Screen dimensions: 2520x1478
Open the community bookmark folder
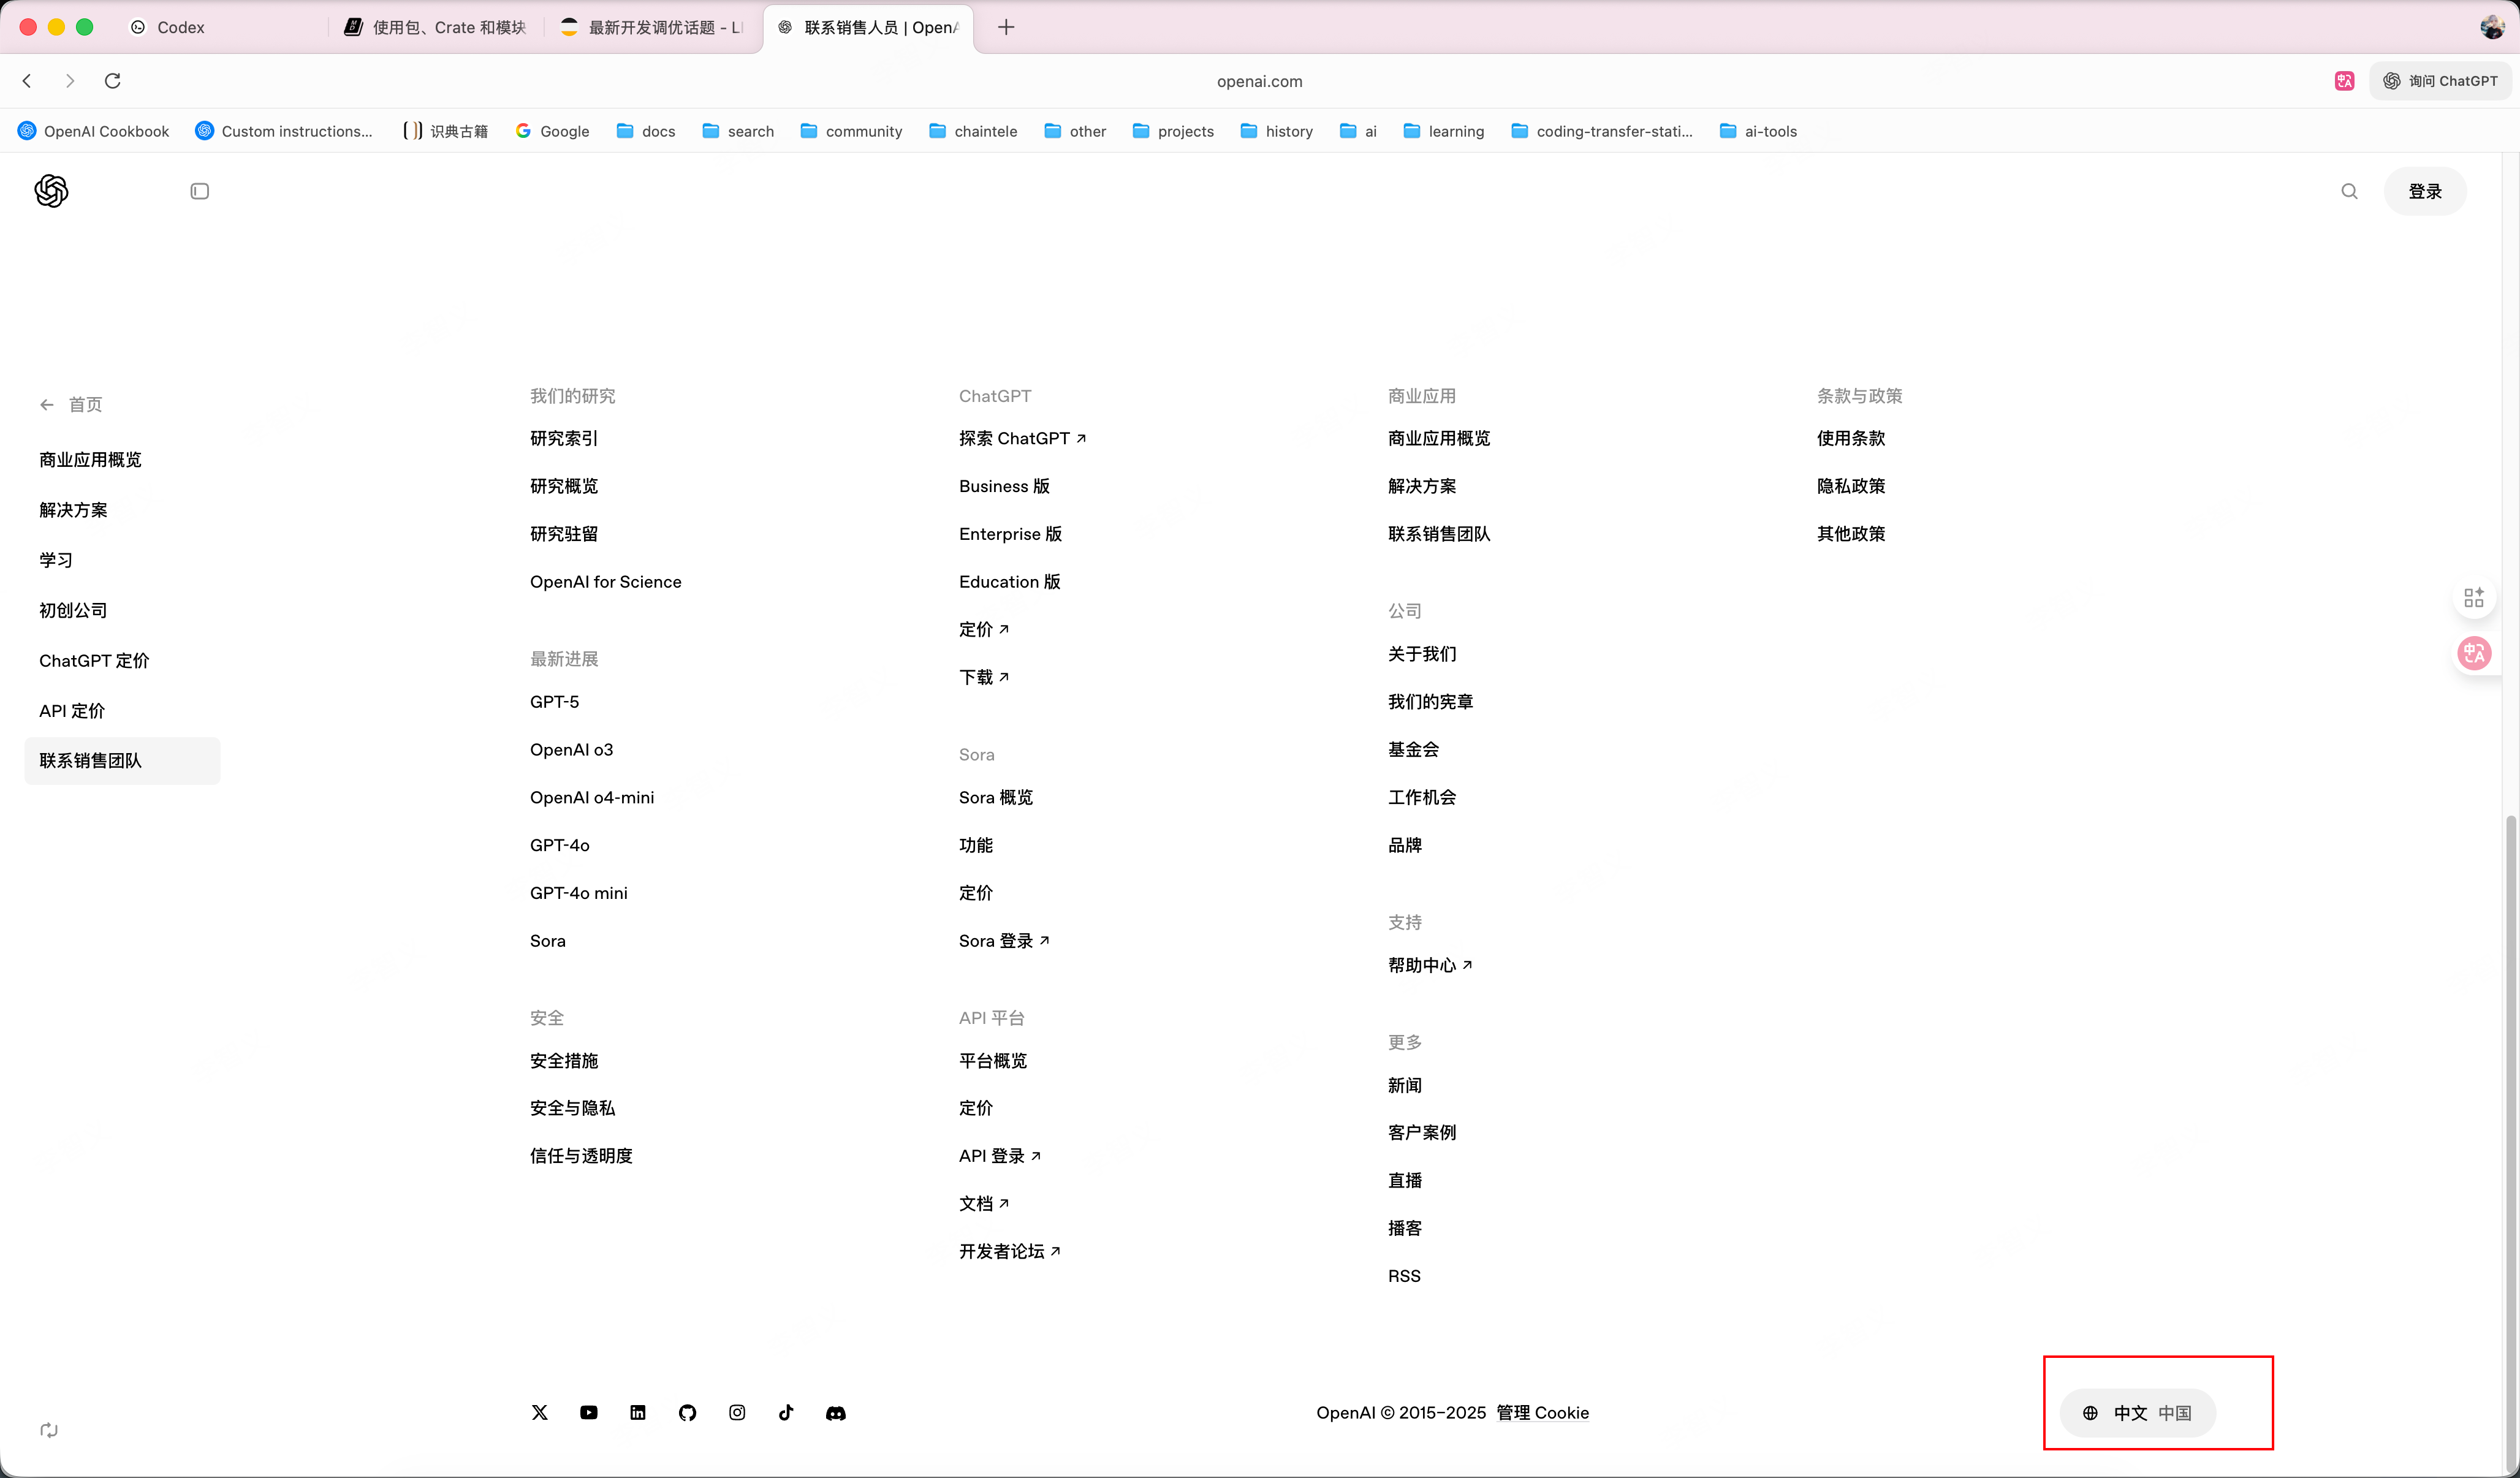click(x=851, y=131)
